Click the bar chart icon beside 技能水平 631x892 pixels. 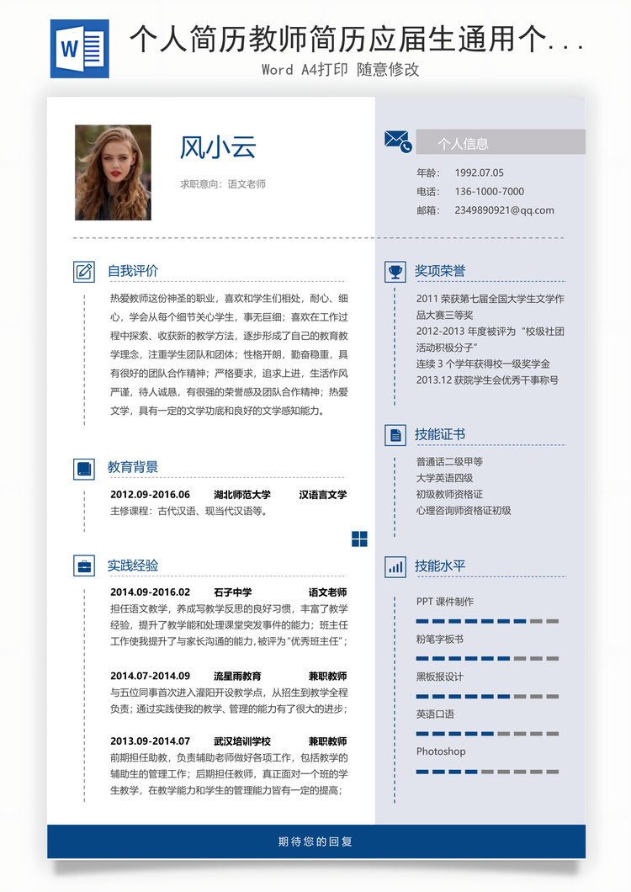[x=395, y=566]
